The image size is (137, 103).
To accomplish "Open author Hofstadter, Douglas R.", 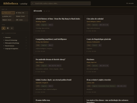I will (x=42, y=83).
